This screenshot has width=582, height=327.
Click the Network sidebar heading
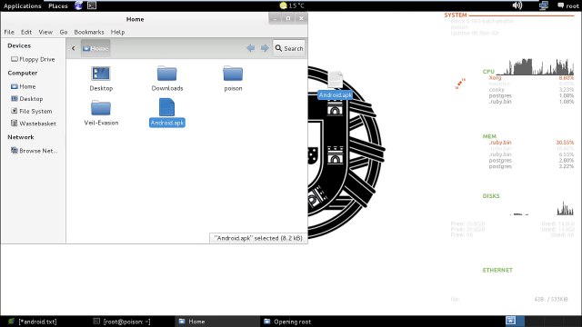point(21,137)
